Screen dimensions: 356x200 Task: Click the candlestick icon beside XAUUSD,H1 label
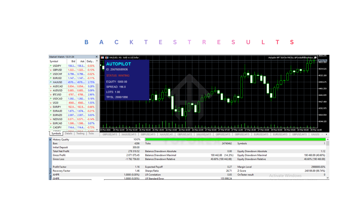107,57
